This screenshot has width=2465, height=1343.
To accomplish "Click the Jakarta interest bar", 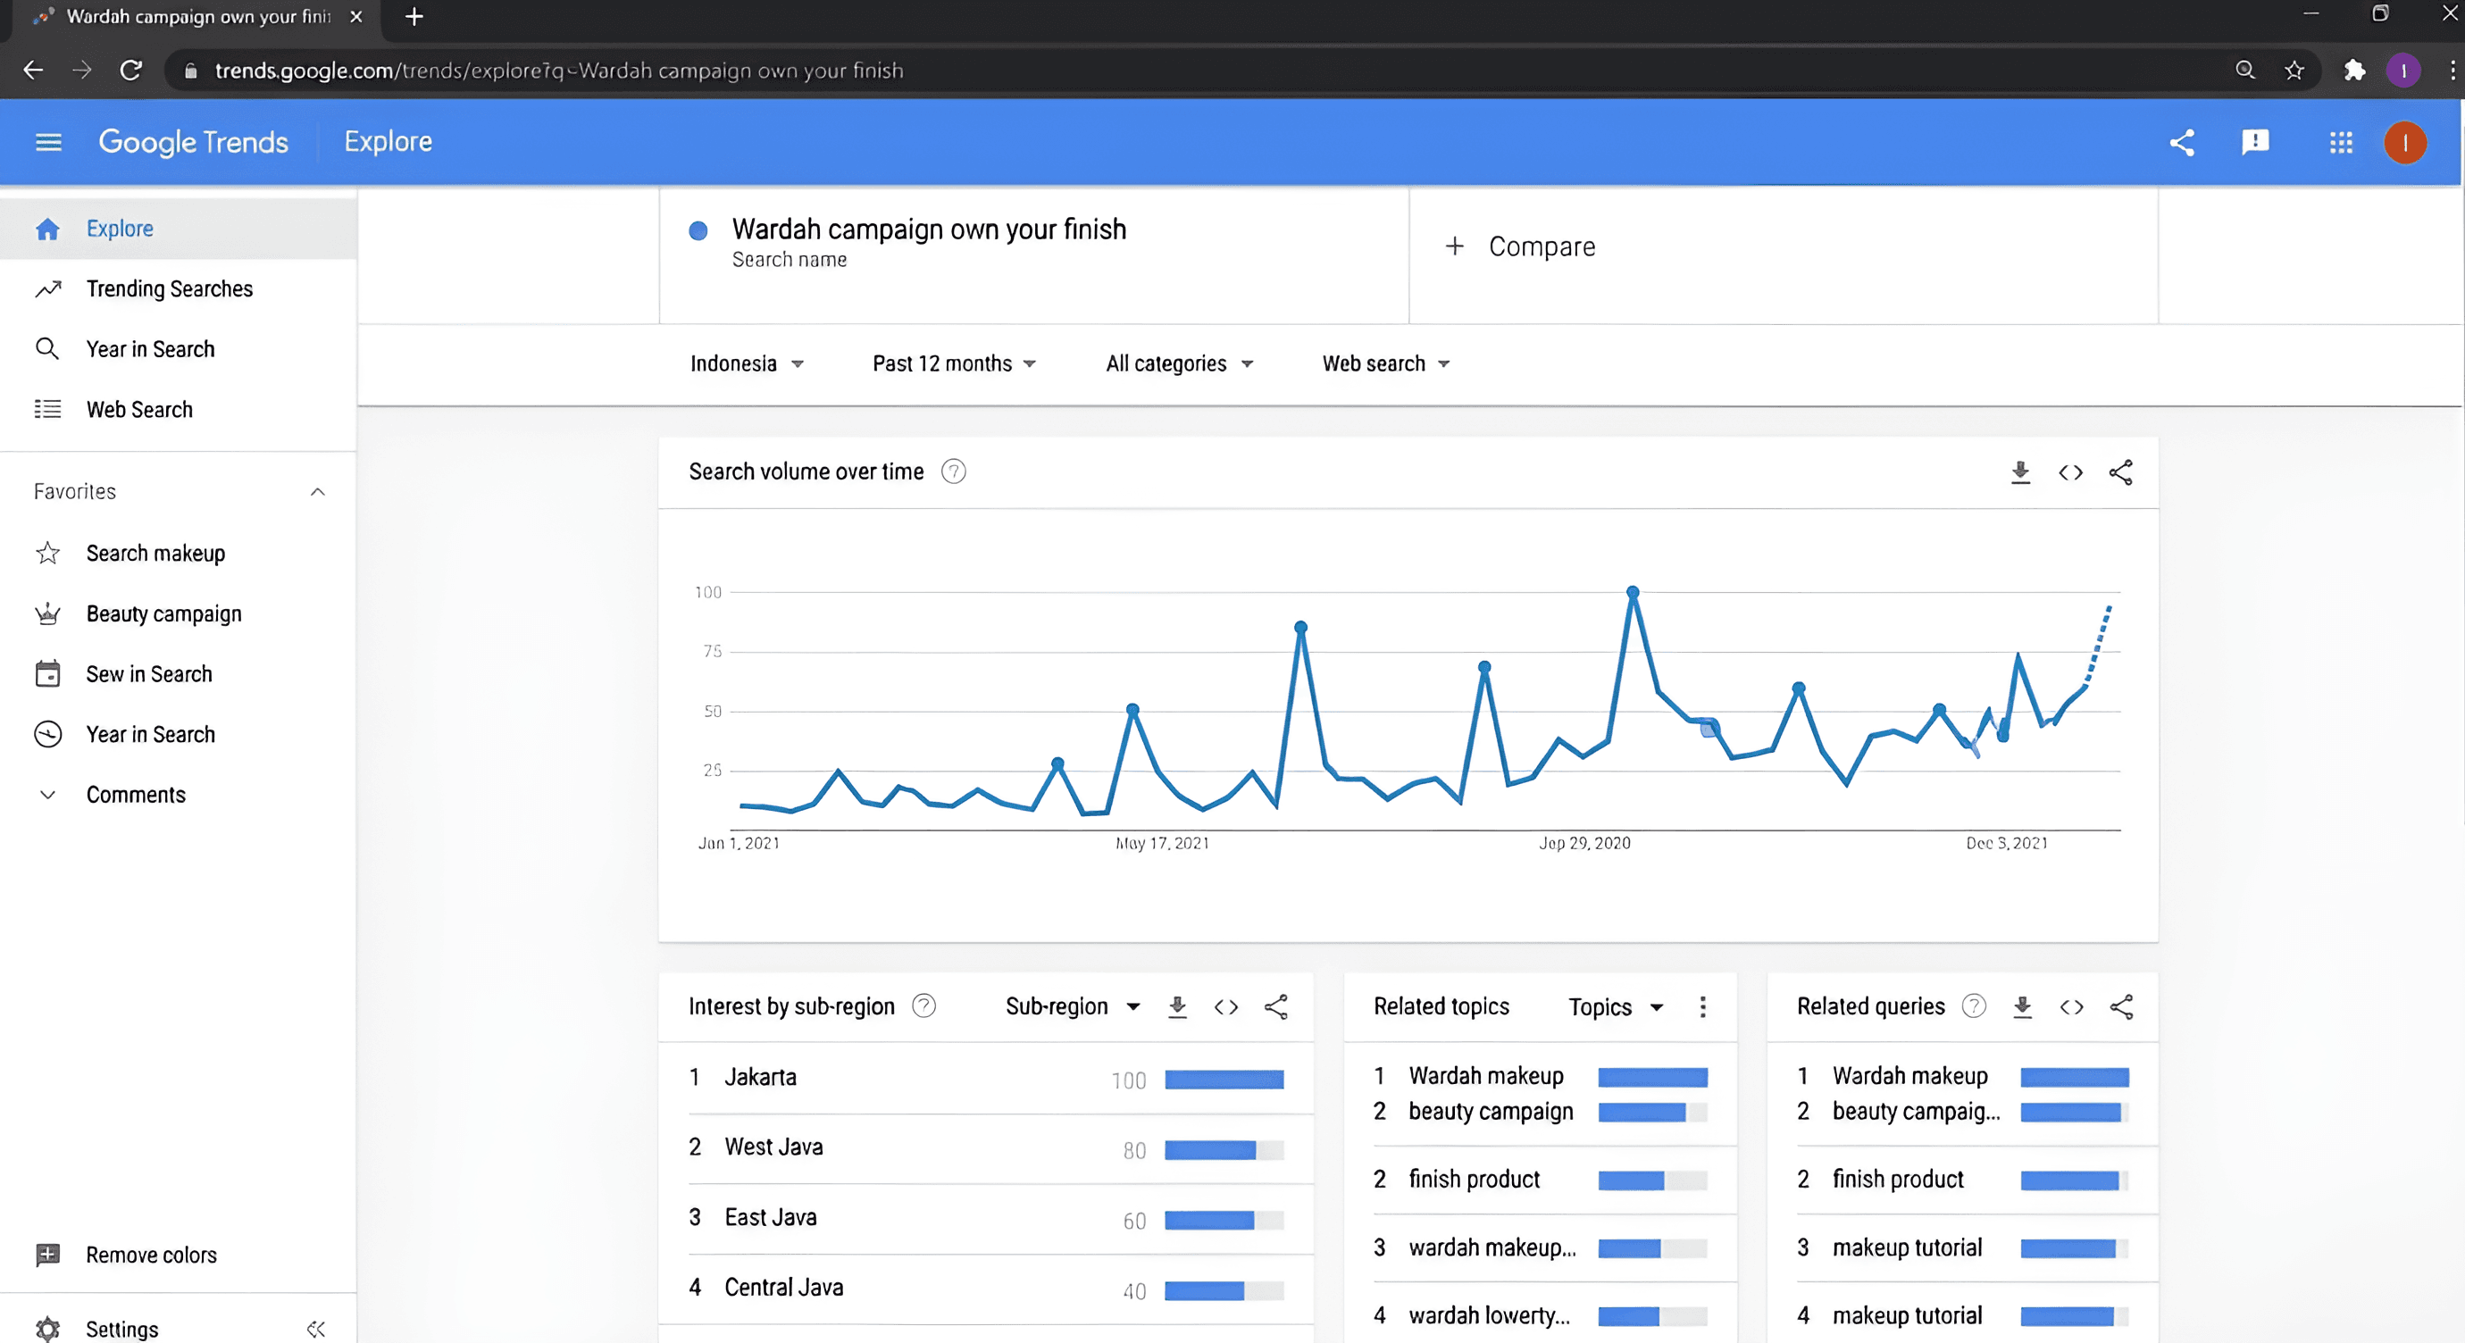I will point(1224,1079).
